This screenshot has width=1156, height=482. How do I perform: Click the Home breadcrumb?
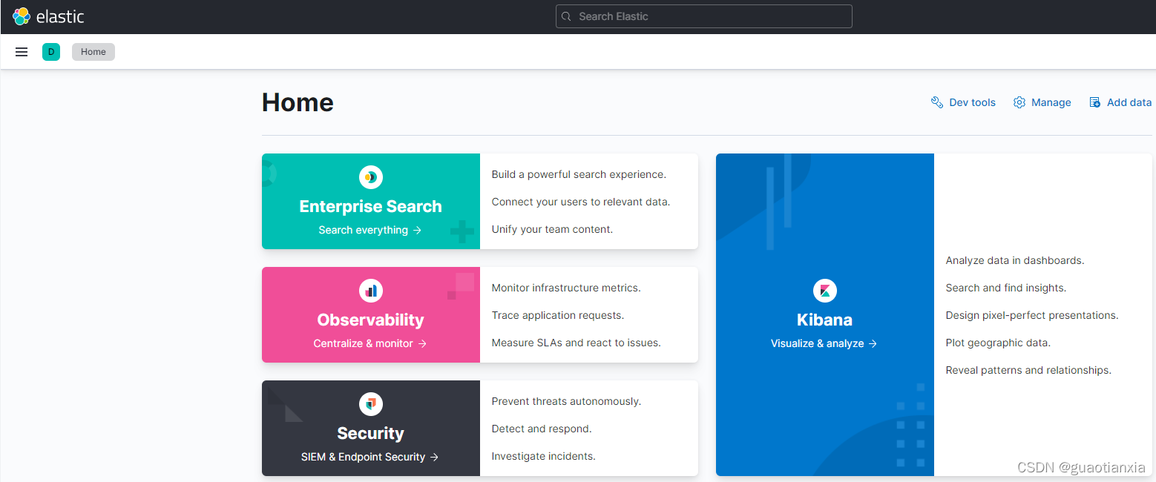point(93,52)
